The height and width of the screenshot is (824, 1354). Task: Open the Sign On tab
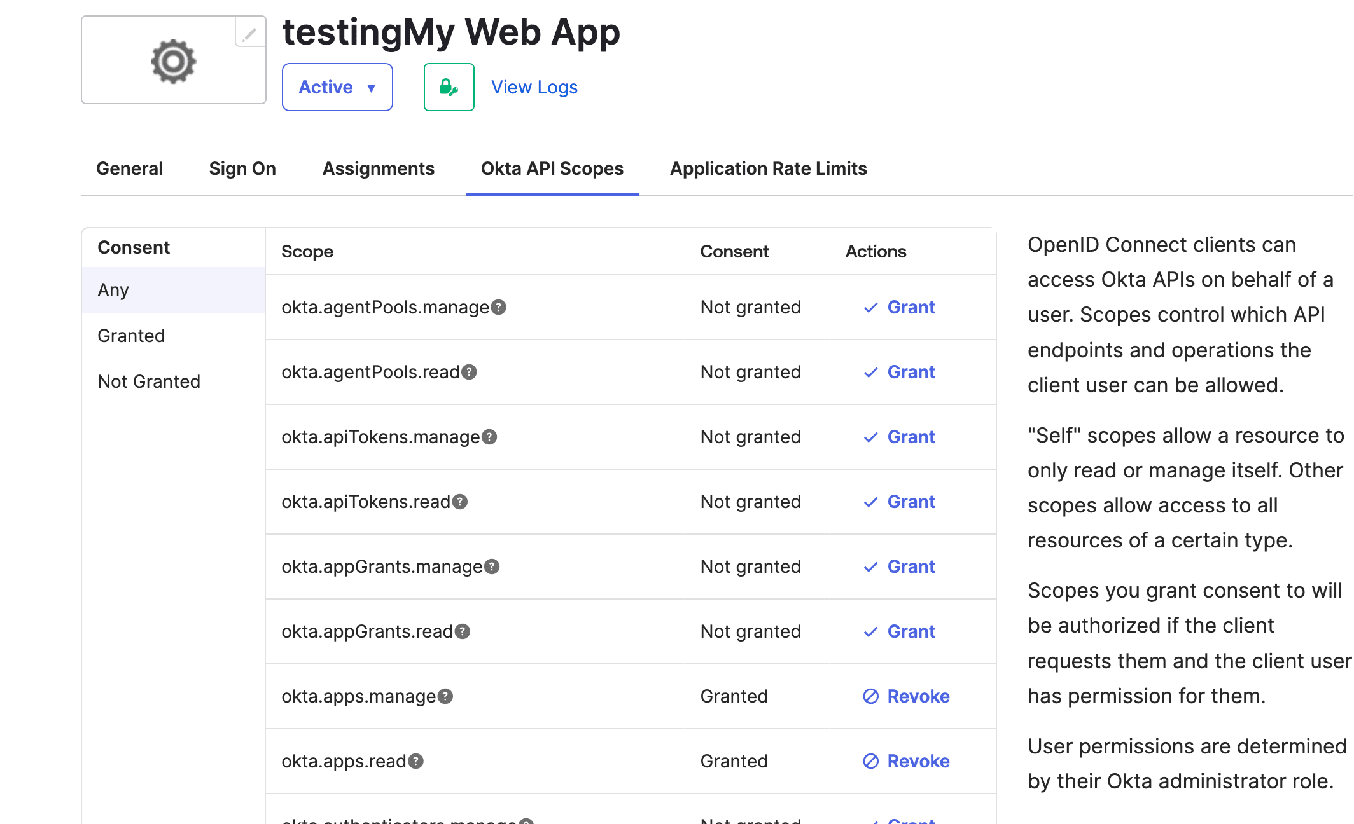[x=242, y=168]
